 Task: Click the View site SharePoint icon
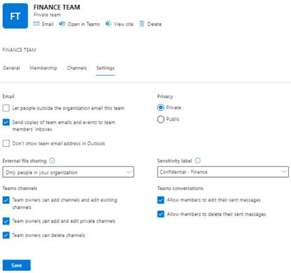(108, 24)
